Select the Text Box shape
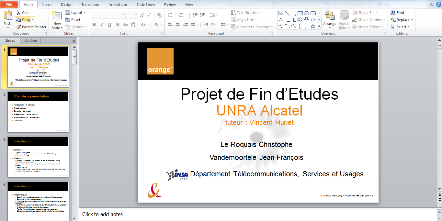The image size is (442, 221). [x=281, y=13]
